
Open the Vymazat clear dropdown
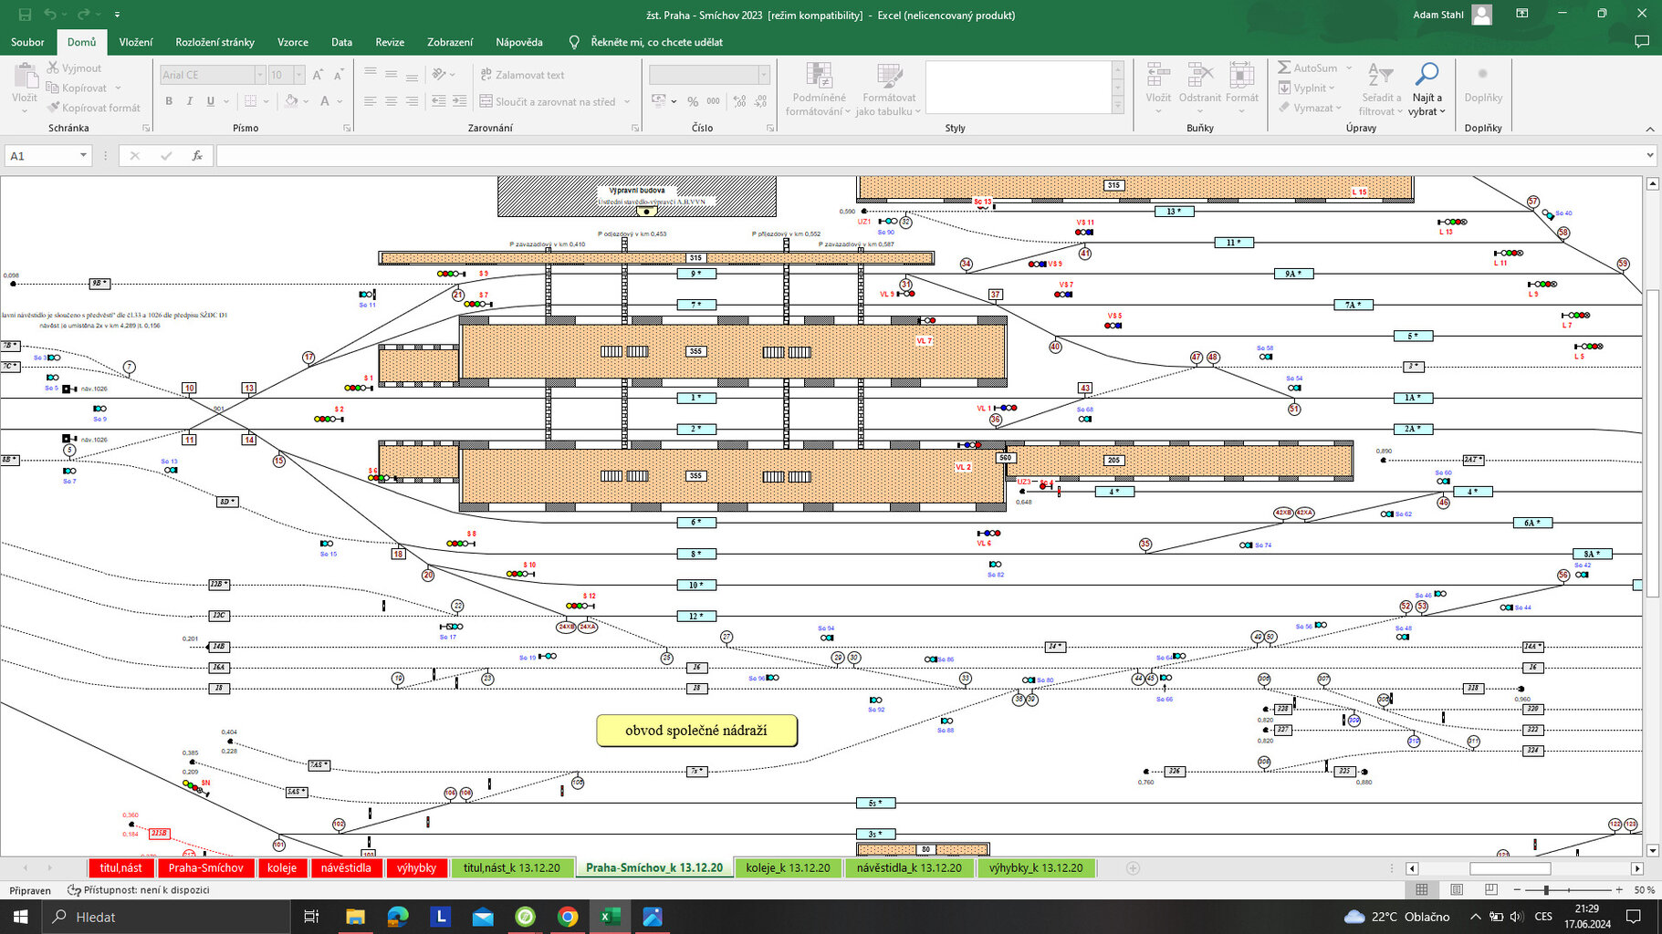[1311, 108]
